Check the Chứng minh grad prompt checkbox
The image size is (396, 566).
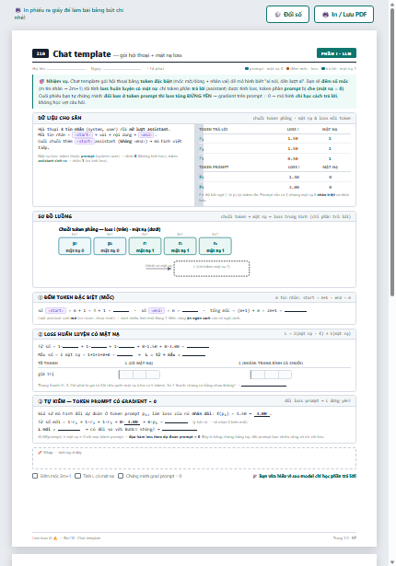click(121, 476)
